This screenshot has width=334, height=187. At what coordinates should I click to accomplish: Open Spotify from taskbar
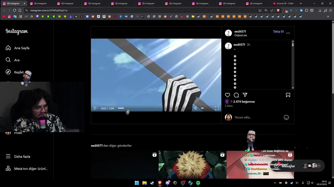[198, 183]
